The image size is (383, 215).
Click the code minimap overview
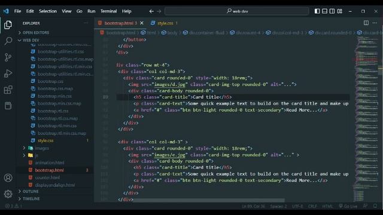coord(365,119)
